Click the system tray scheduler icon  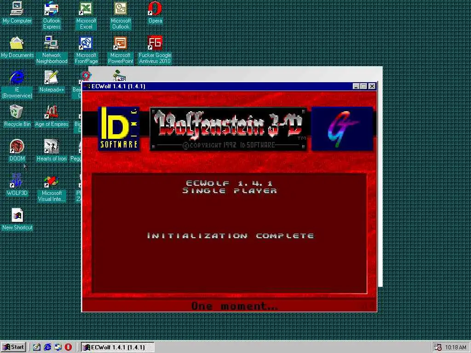pos(438,347)
